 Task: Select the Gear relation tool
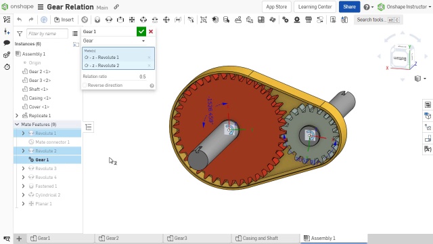pos(286,20)
